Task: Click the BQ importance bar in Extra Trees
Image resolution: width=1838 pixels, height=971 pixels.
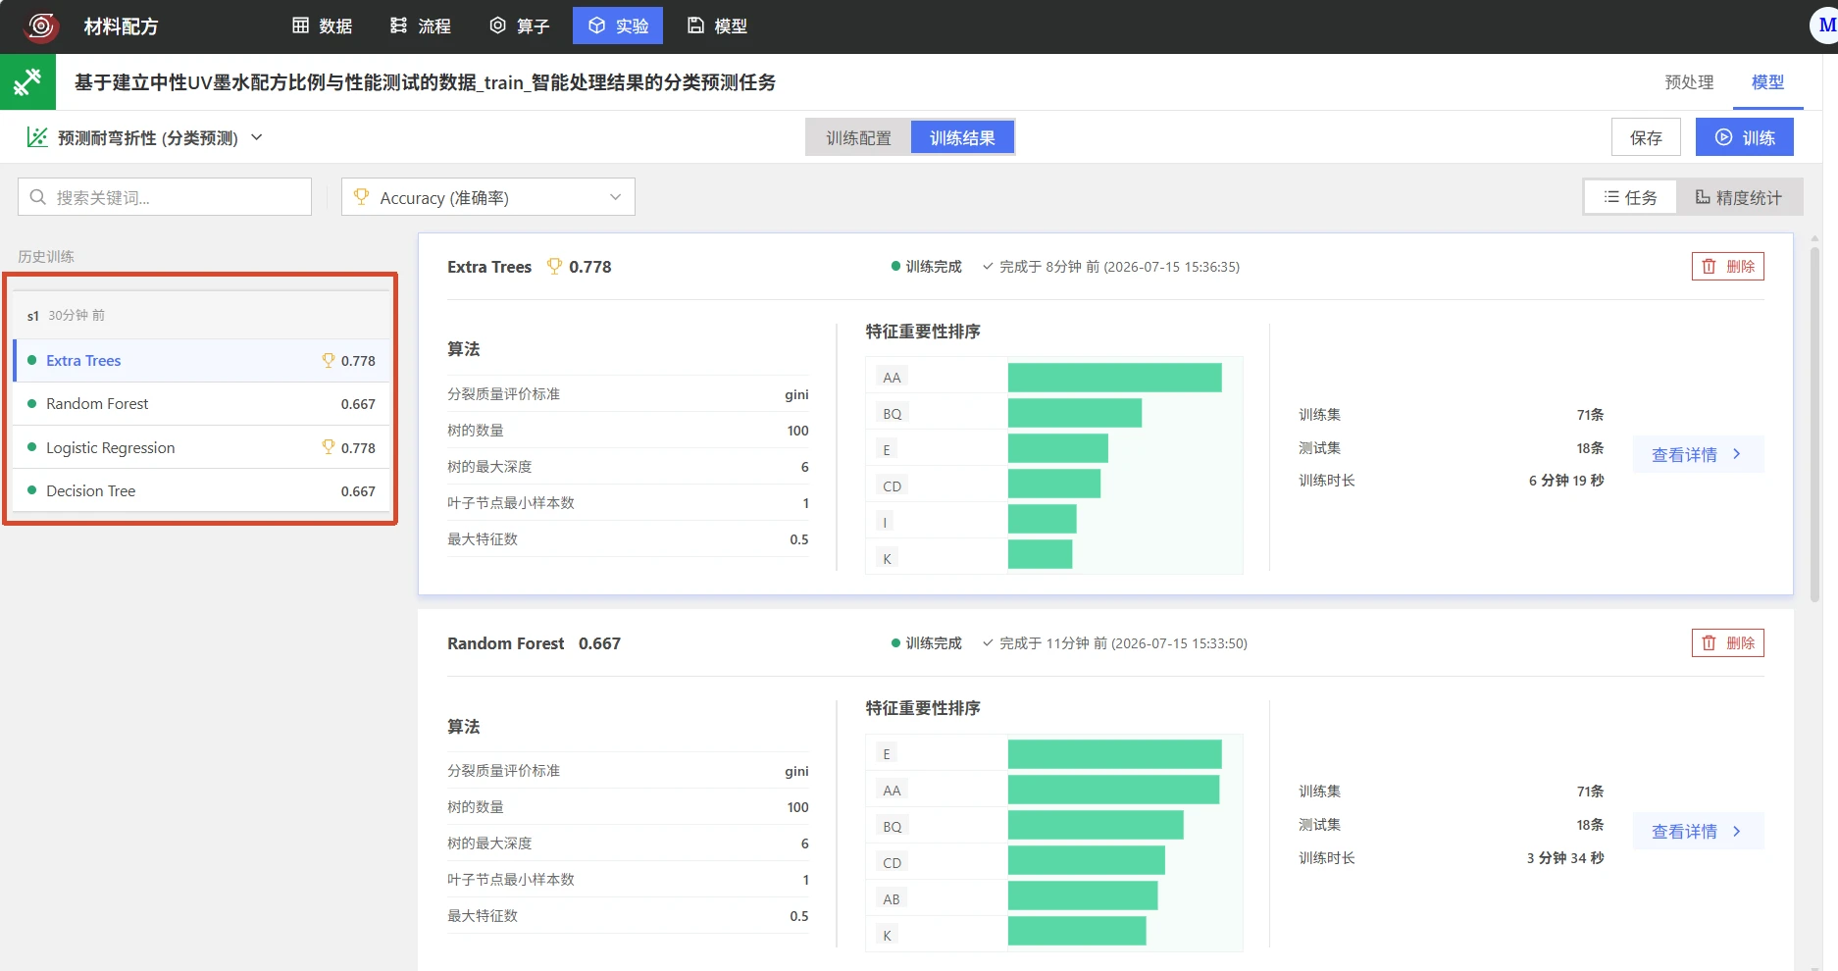Action: click(1075, 413)
